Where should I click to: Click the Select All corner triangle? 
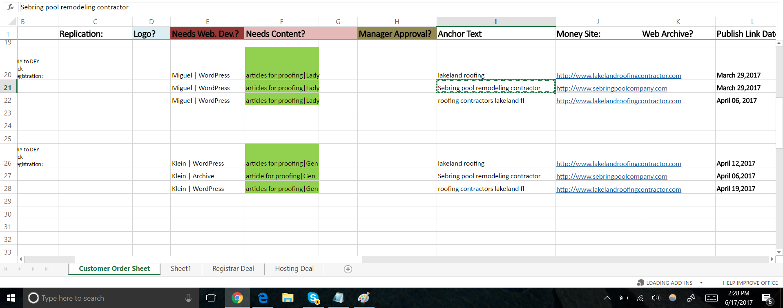pyautogui.click(x=12, y=22)
